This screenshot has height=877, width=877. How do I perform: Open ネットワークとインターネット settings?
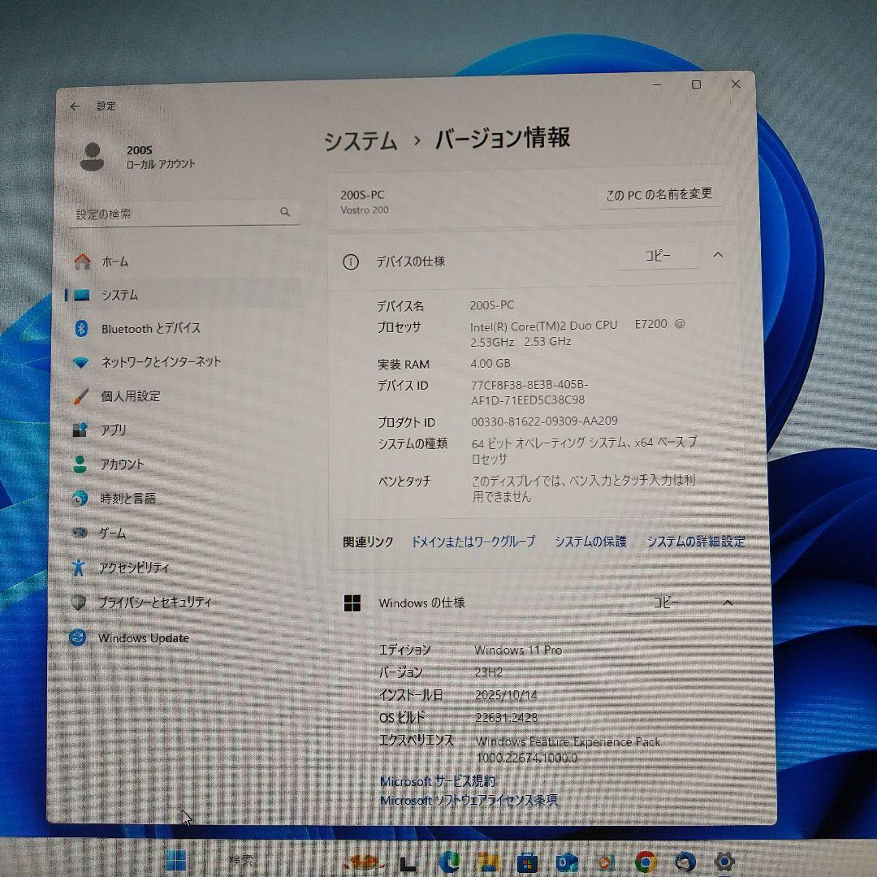[x=159, y=362]
